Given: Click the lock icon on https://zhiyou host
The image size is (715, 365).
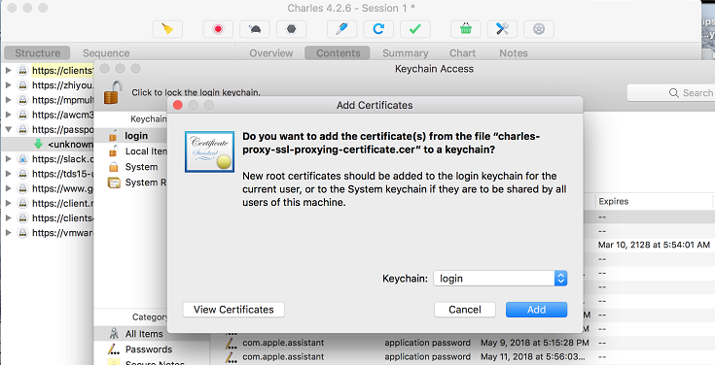Looking at the screenshot, I should pos(22,85).
